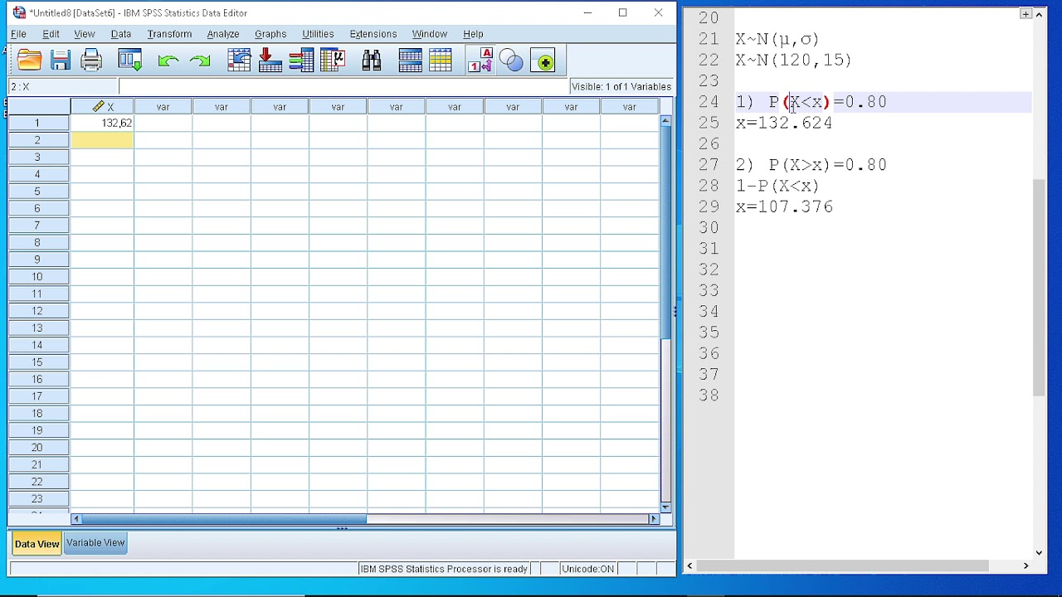Image resolution: width=1062 pixels, height=597 pixels.
Task: Toggle Value Labels icon with A and 1
Action: pos(480,61)
